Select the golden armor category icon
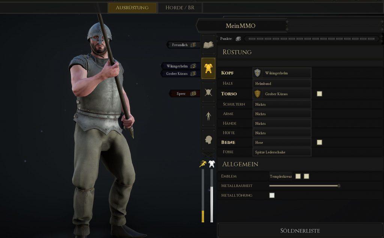The image size is (384, 238). (208, 68)
